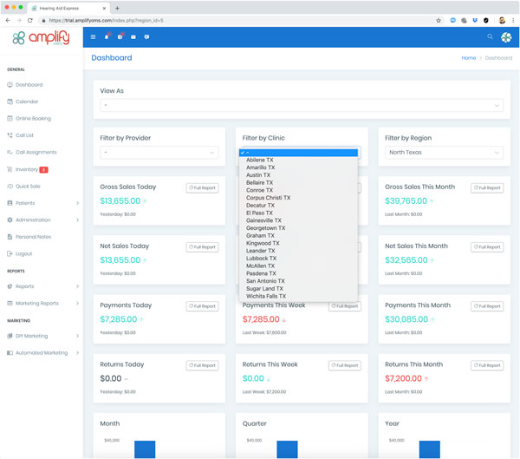Pick Wichita Falls TX from dropdown list
Screen dimensions: 520x459
click(x=265, y=297)
